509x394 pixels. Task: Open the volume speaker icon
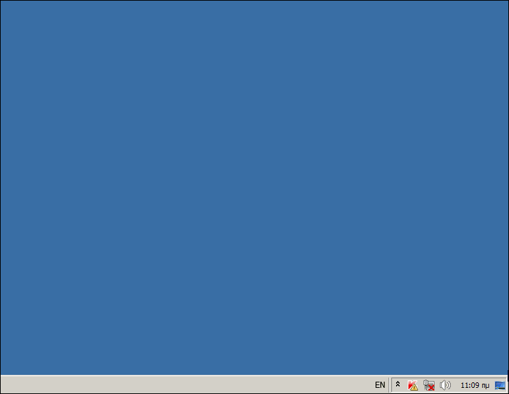click(445, 385)
